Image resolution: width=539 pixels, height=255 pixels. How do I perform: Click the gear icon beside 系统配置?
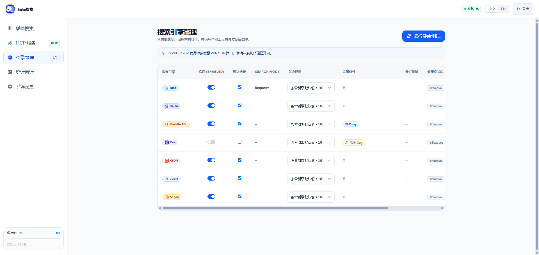tap(10, 86)
